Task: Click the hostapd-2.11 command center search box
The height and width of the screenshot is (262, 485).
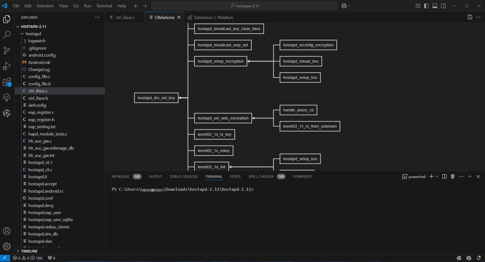Action: pyautogui.click(x=244, y=6)
